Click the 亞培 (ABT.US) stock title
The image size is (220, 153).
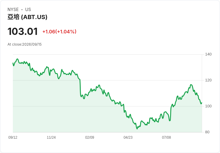[x=27, y=17]
